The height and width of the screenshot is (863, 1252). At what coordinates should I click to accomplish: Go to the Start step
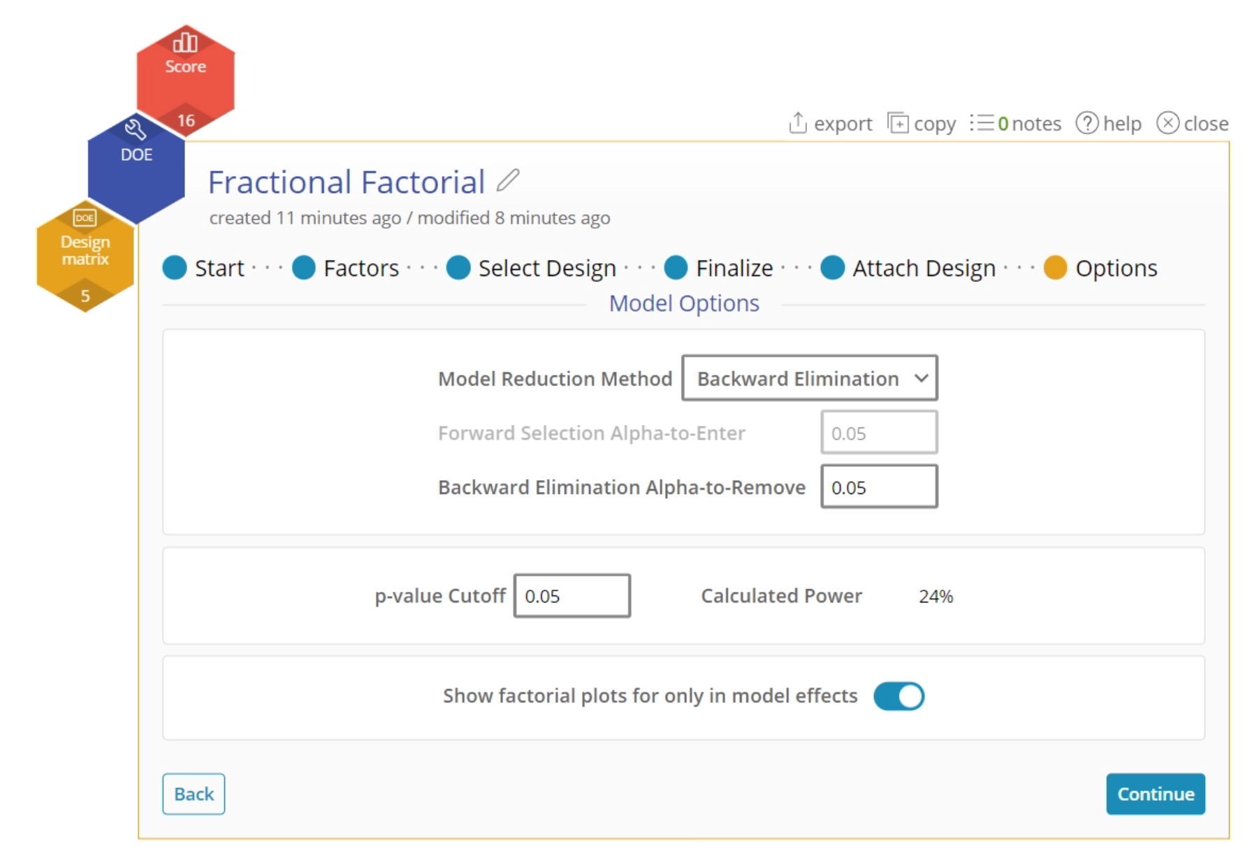pos(203,268)
